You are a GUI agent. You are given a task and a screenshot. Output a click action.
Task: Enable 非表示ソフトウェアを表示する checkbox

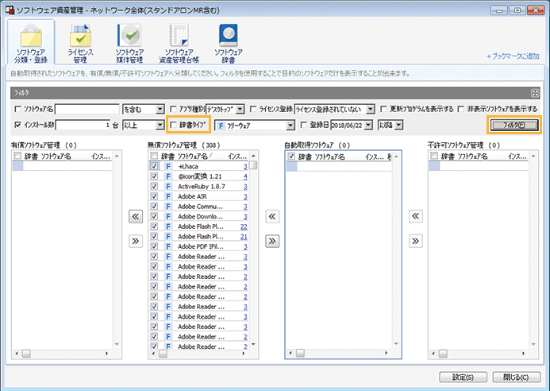[x=461, y=109]
